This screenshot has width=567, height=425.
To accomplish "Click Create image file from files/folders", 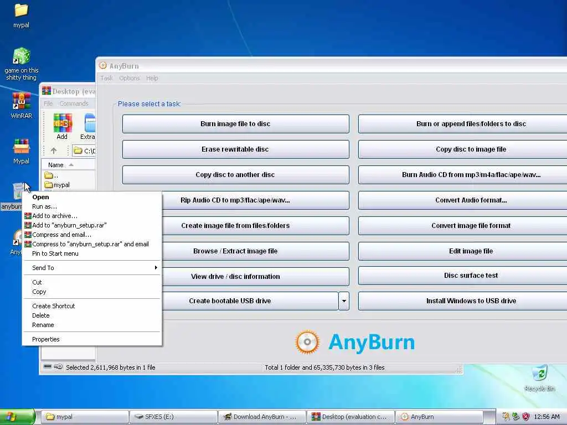I will pos(255,226).
